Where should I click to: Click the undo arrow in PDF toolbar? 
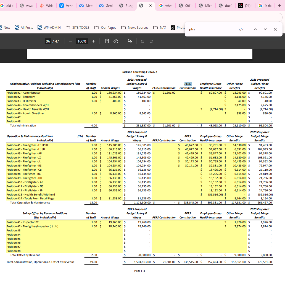tap(142, 41)
